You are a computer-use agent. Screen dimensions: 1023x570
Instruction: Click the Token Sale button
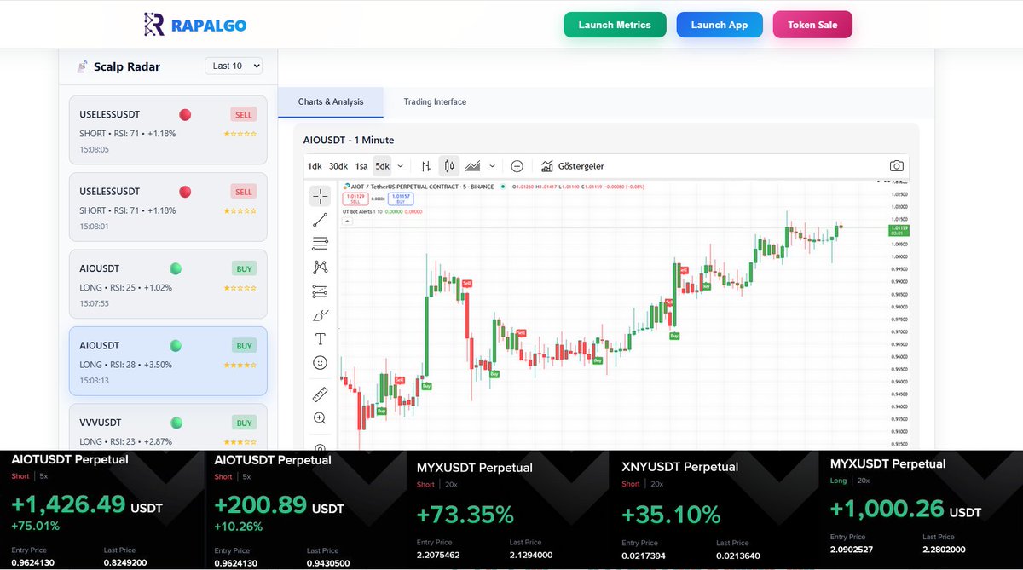812,25
